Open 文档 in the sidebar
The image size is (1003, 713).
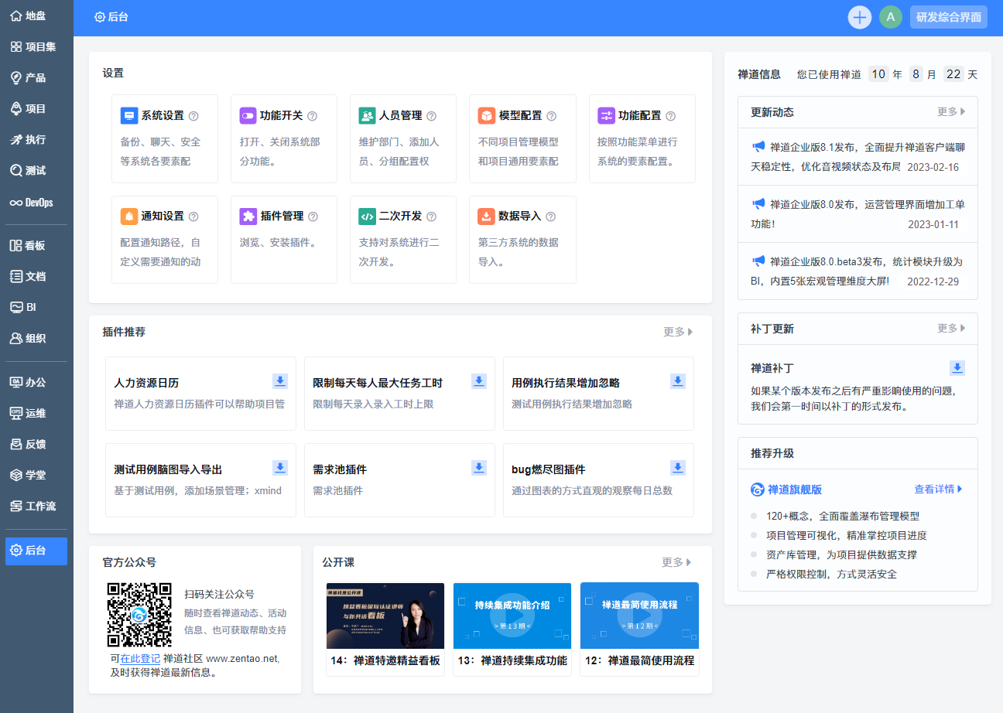tap(36, 276)
